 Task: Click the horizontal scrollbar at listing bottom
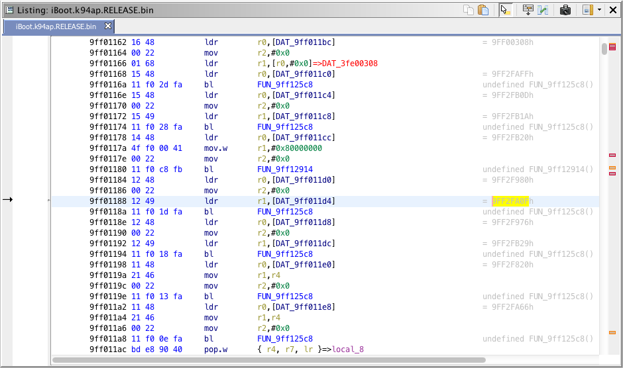269,360
